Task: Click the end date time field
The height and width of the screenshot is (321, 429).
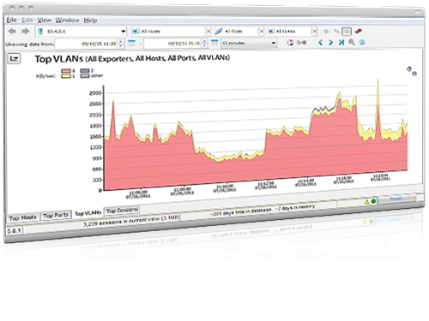Action: (x=172, y=44)
